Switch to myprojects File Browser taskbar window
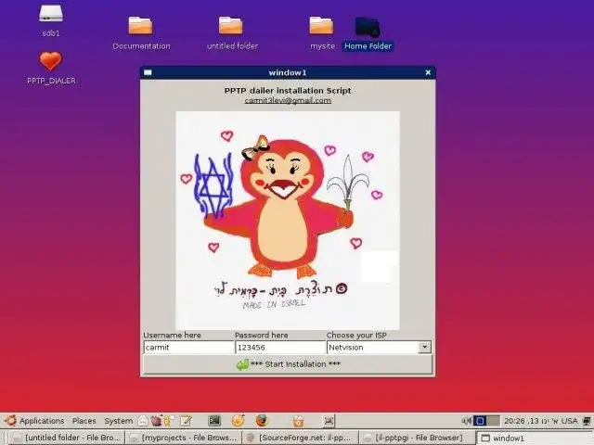The height and width of the screenshot is (445, 594). pyautogui.click(x=184, y=438)
